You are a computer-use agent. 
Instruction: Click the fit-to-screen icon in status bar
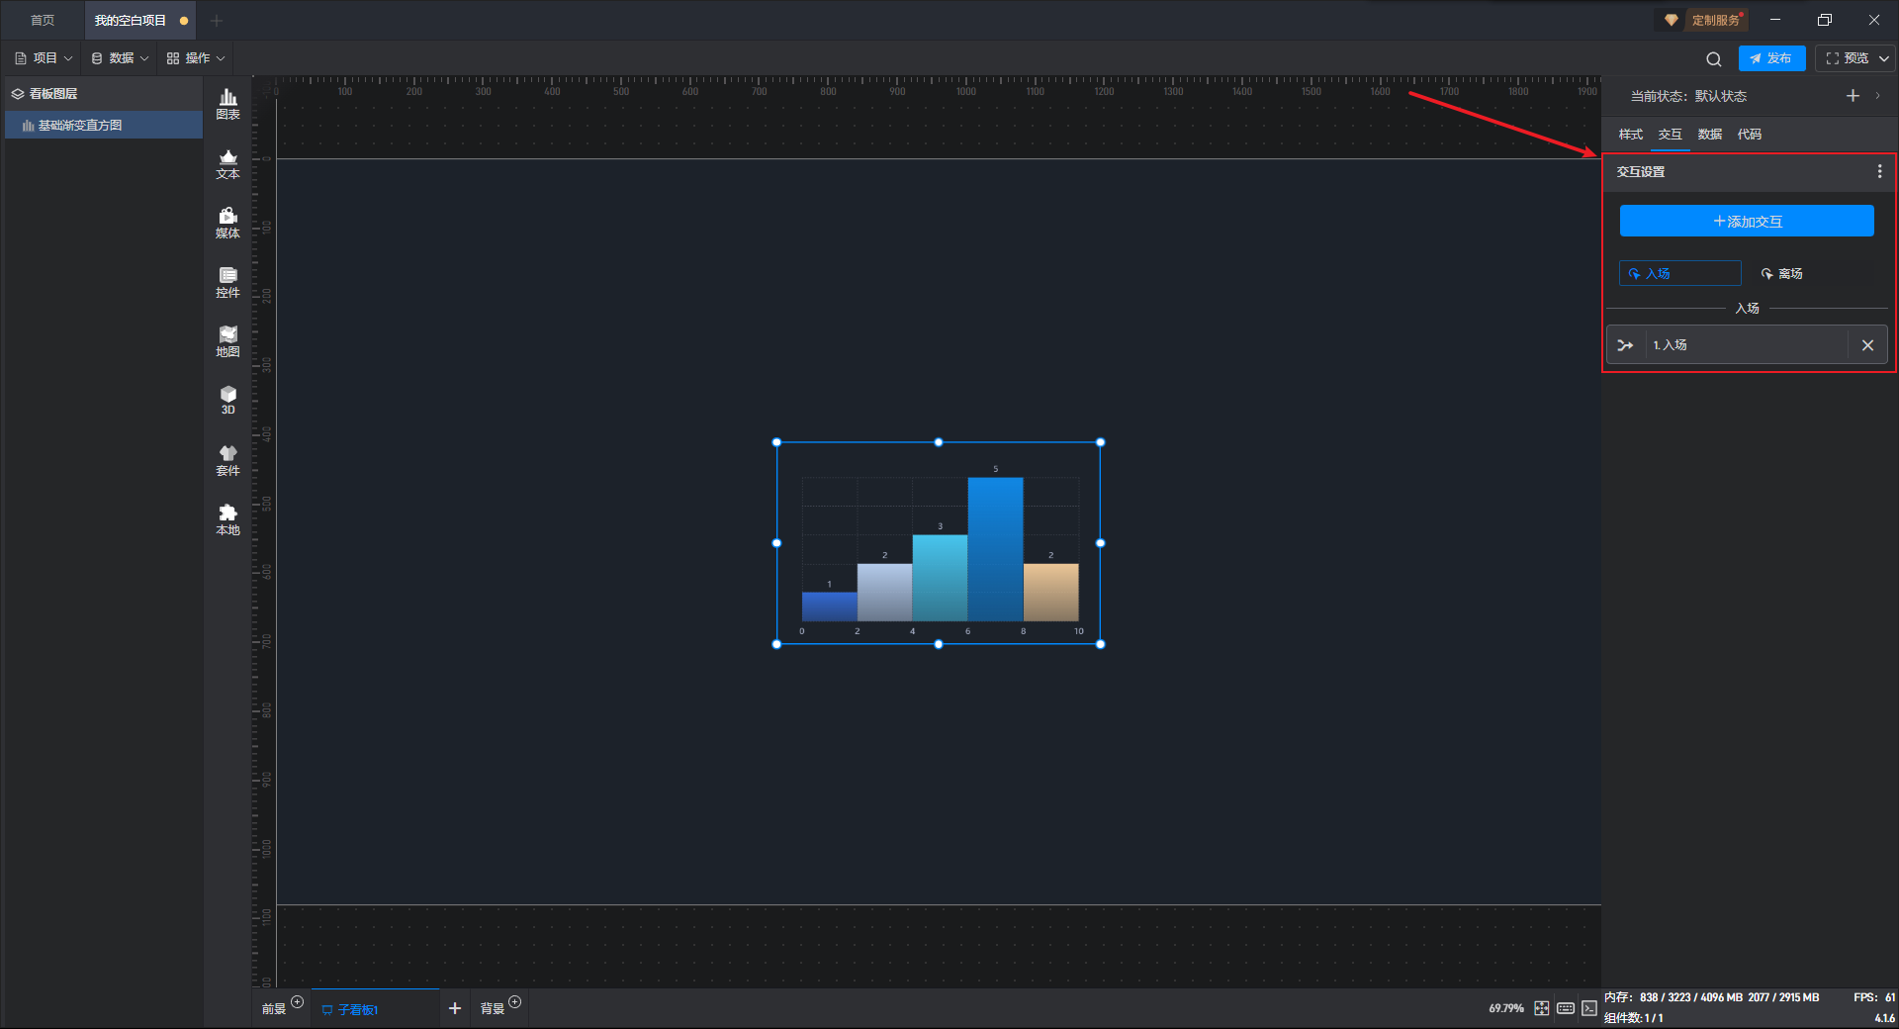coord(1542,1008)
